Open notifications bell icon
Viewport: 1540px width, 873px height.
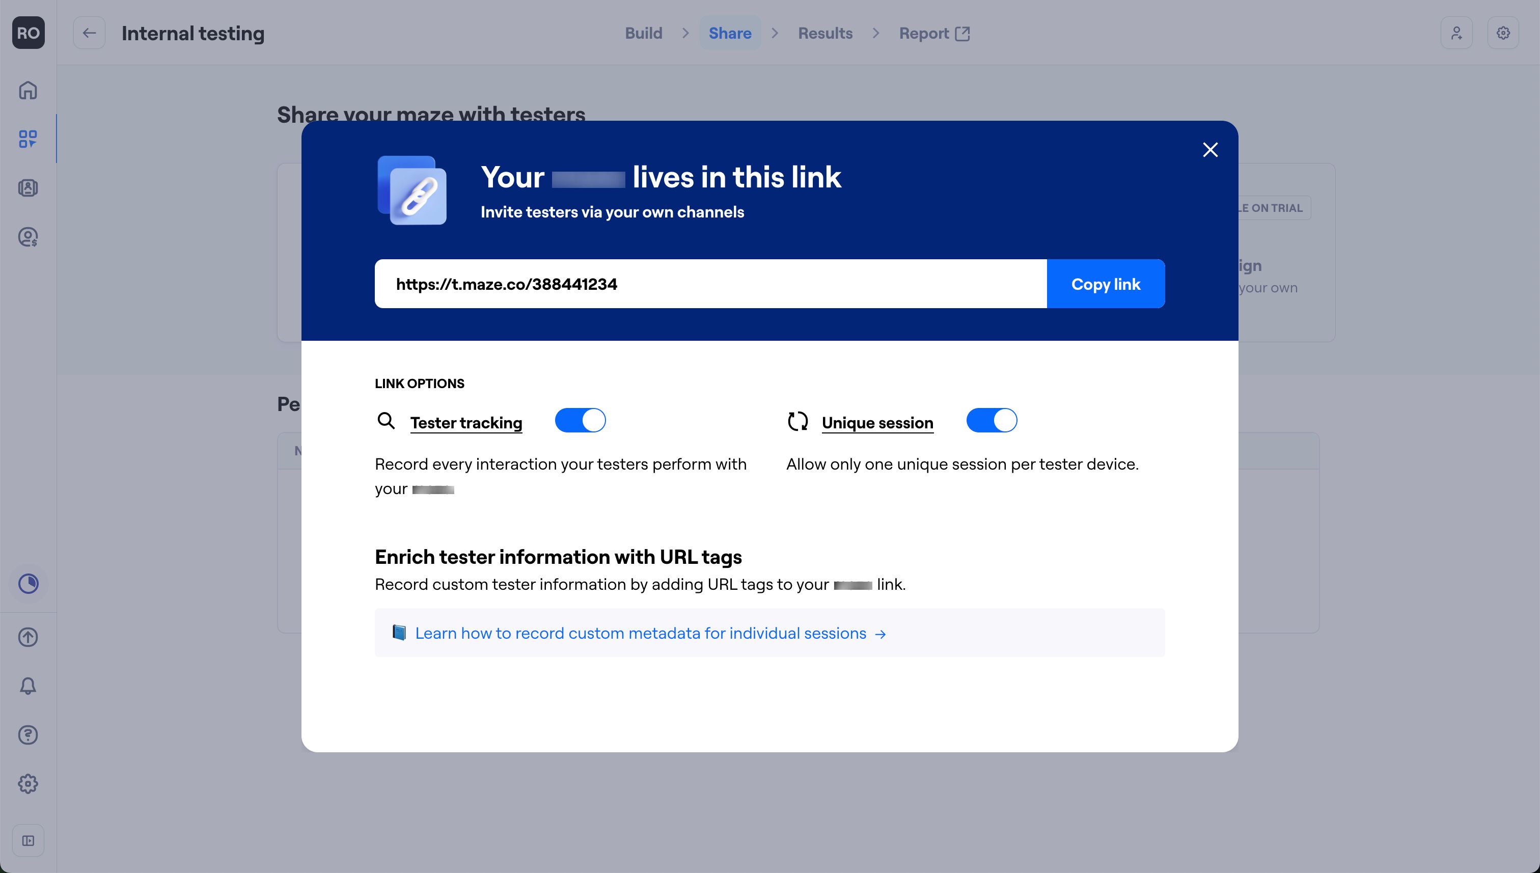28,686
